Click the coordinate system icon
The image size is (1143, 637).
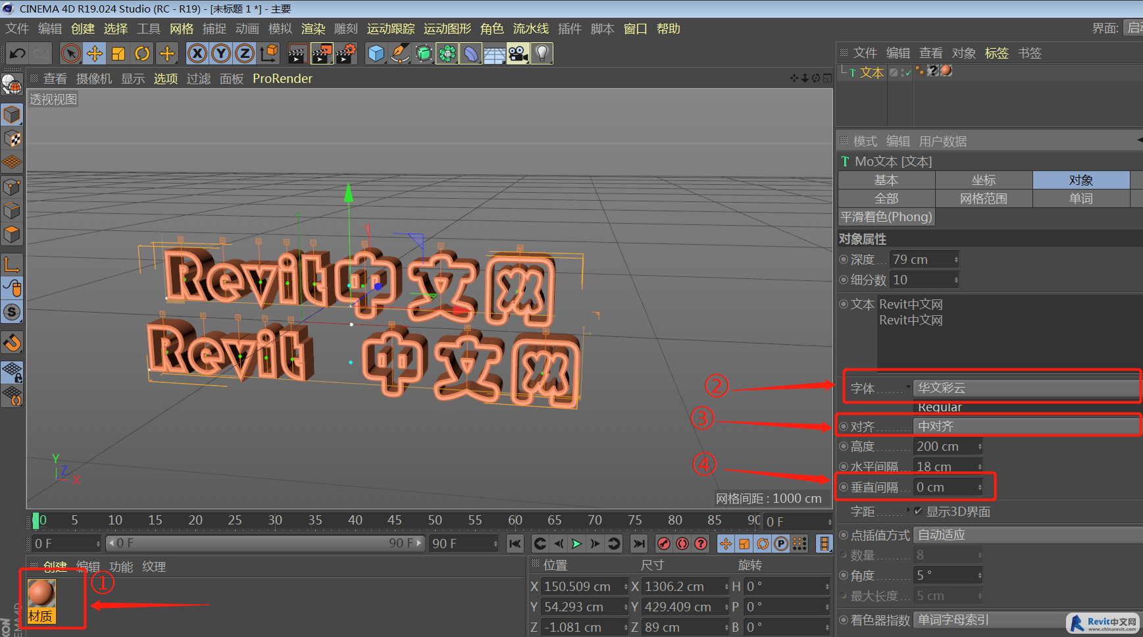(268, 53)
